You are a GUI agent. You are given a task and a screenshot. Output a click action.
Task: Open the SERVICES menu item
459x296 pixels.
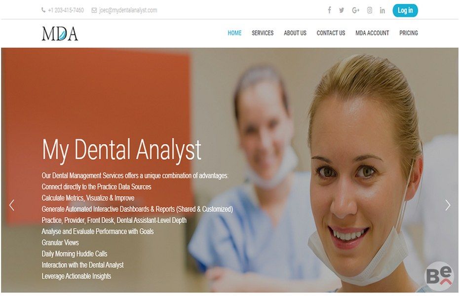(x=263, y=33)
